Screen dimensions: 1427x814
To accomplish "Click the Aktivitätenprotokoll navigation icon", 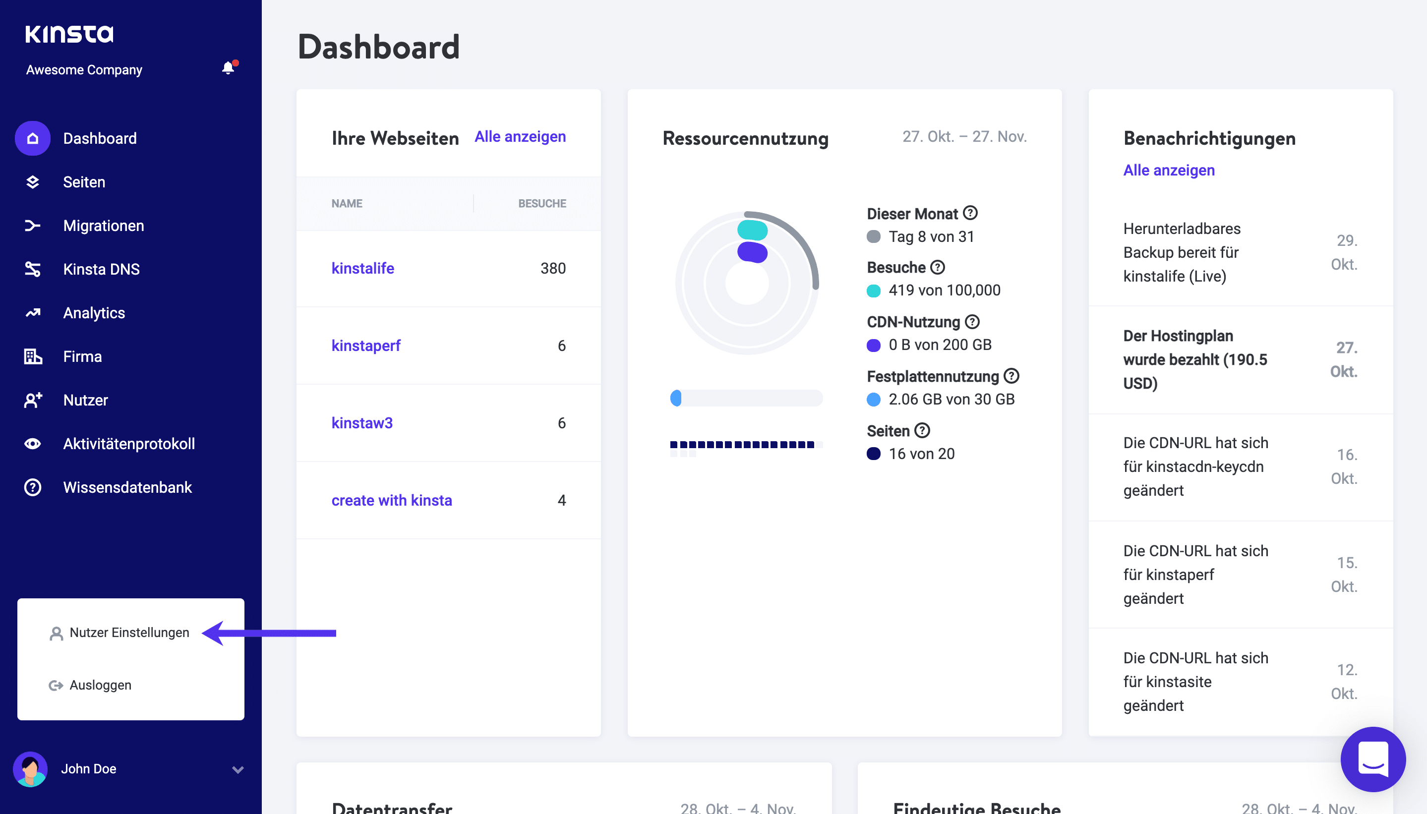I will [x=31, y=443].
